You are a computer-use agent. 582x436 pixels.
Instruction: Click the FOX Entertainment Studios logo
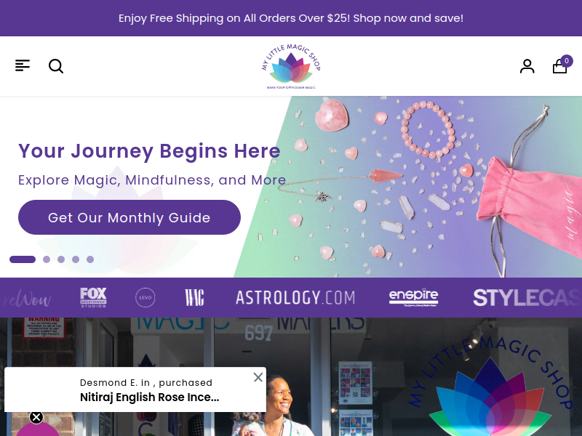(94, 297)
